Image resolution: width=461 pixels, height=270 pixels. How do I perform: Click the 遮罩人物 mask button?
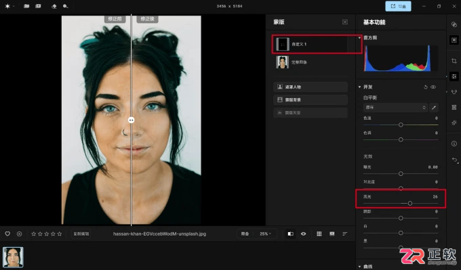tap(310, 87)
